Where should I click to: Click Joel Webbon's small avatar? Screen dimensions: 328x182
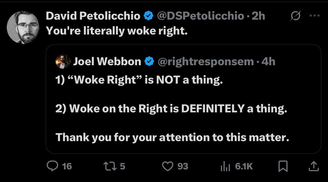click(63, 62)
